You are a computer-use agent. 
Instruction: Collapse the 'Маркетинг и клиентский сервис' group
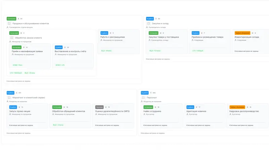pos(9,98)
